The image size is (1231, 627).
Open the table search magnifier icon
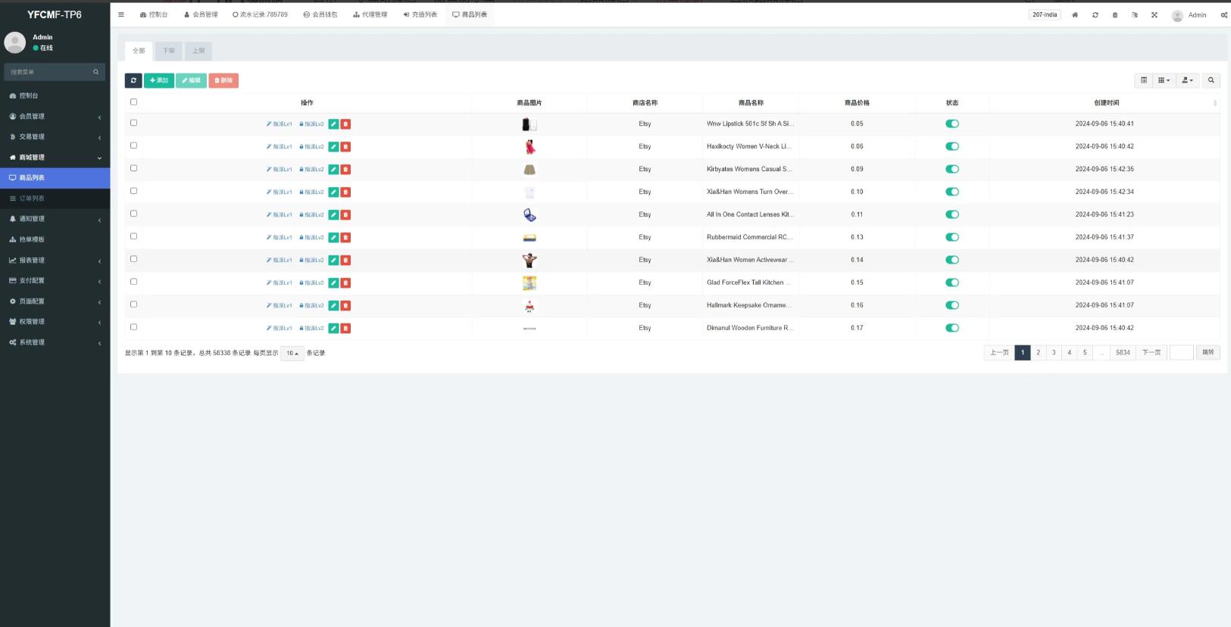pos(1211,80)
